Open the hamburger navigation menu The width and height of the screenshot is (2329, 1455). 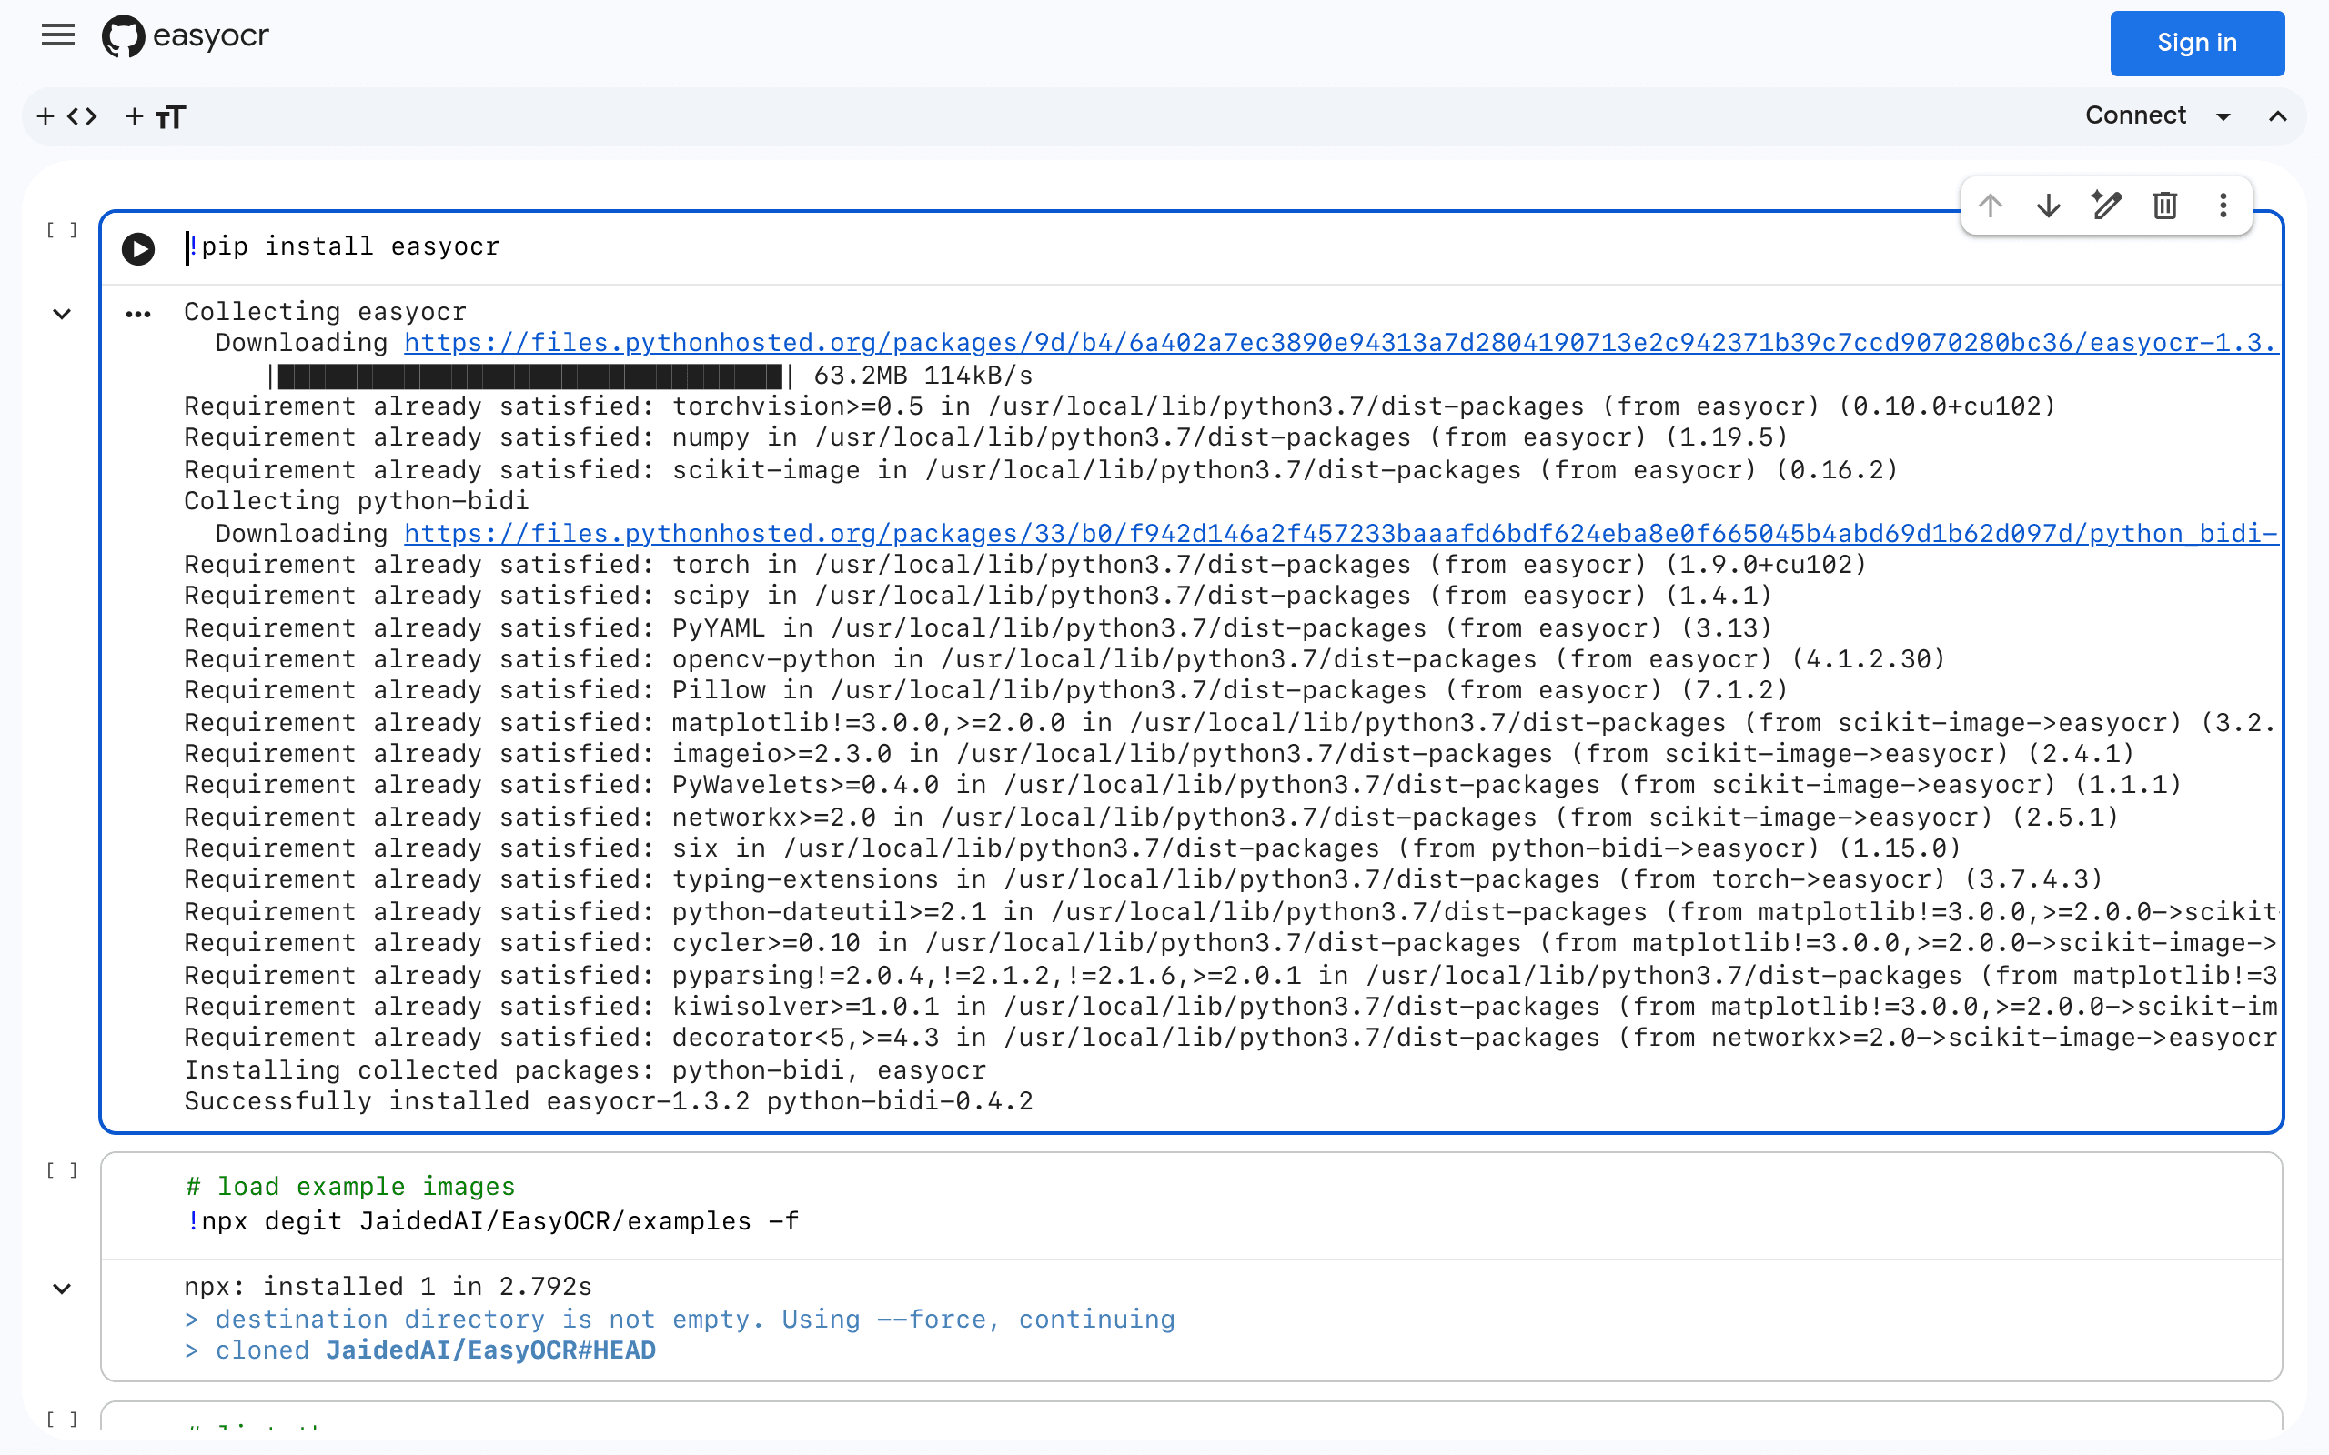click(x=57, y=36)
